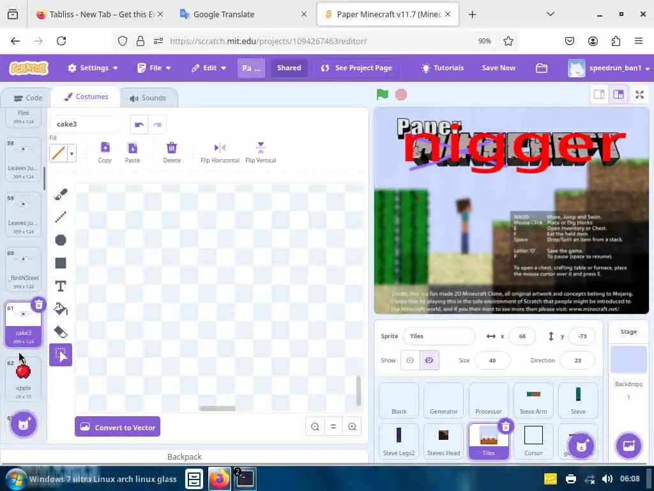654x491 pixels.
Task: Click the Delete trash icon in the toolbar
Action: coord(172,153)
